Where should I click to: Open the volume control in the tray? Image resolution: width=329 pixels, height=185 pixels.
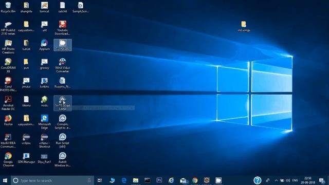tap(288, 180)
